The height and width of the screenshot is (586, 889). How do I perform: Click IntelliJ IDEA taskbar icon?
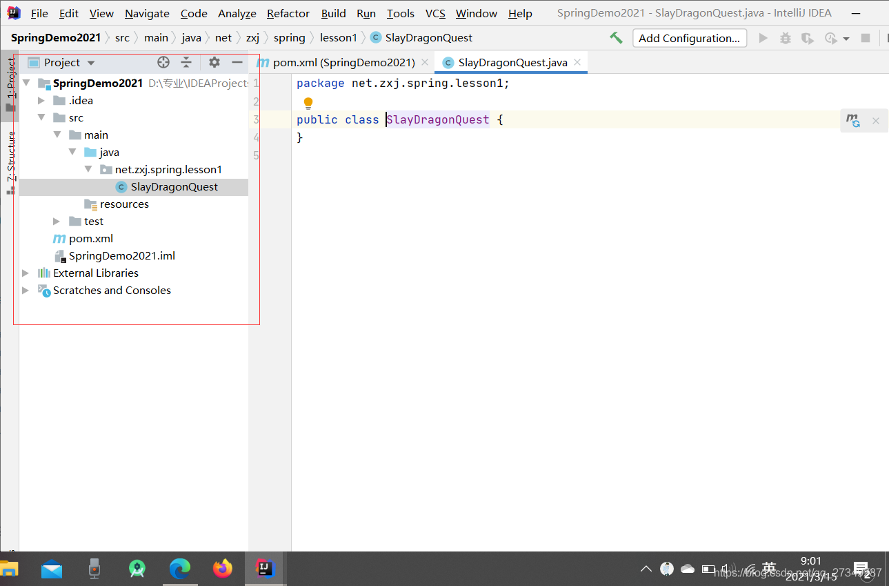point(266,569)
